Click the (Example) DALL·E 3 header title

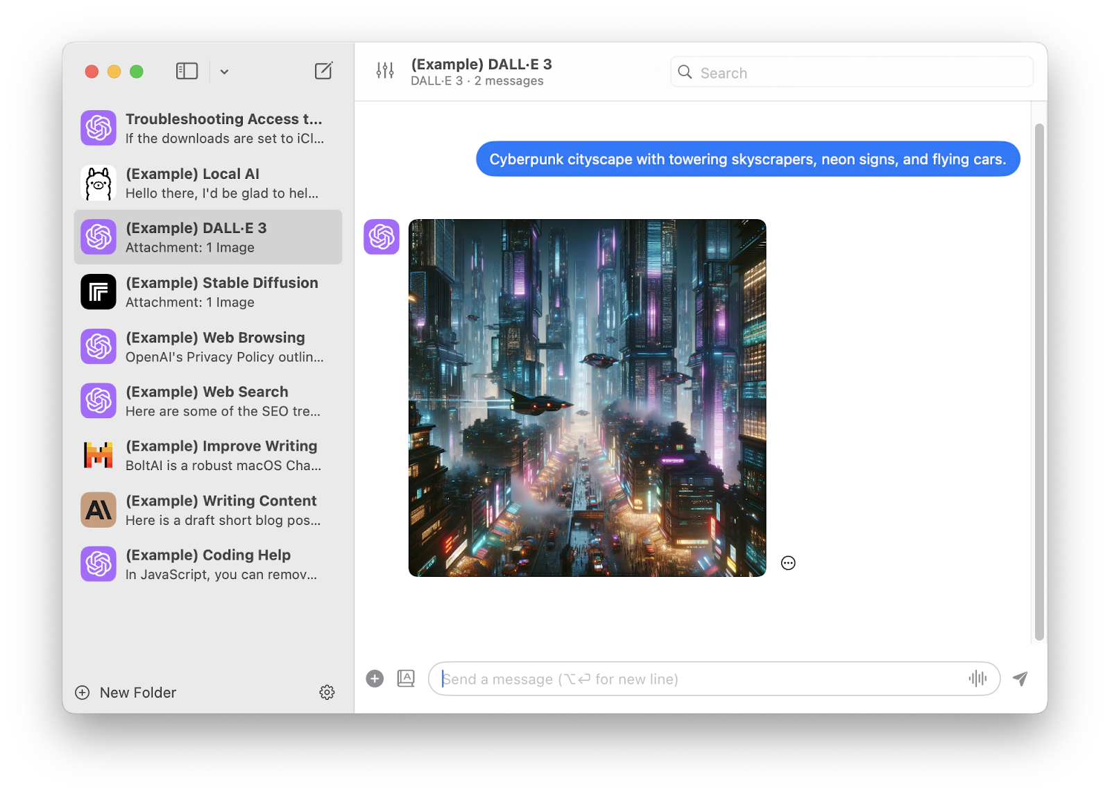click(x=481, y=64)
